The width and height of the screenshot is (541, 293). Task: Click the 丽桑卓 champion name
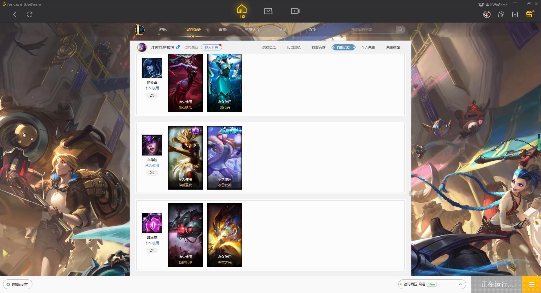[x=152, y=83]
